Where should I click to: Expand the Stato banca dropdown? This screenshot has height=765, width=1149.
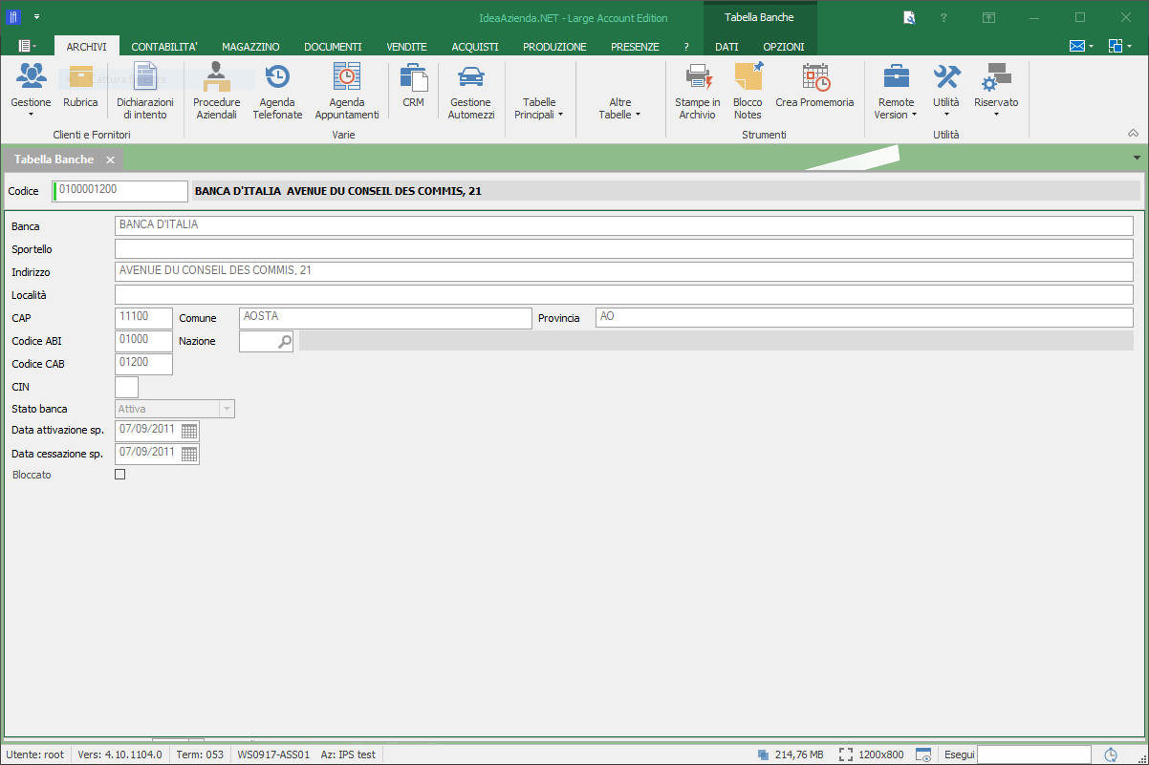click(227, 409)
